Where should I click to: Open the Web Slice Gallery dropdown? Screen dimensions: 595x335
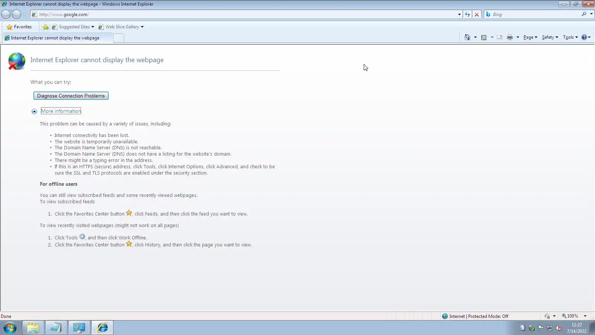121,27
